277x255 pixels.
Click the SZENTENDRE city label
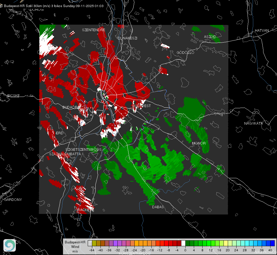(x=94, y=30)
